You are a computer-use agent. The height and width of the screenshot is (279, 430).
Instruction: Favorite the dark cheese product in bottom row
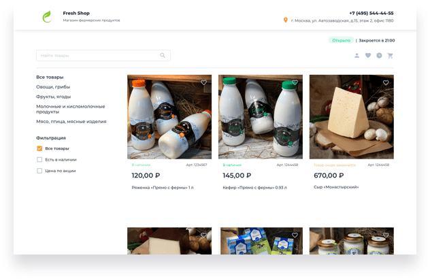pyautogui.click(x=203, y=235)
